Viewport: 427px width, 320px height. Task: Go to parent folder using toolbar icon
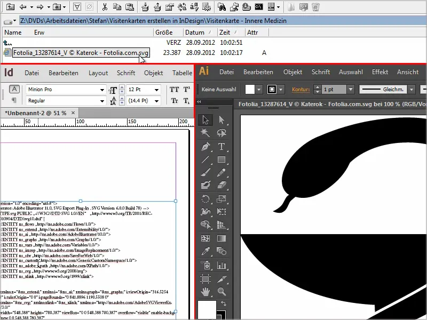[x=10, y=7]
